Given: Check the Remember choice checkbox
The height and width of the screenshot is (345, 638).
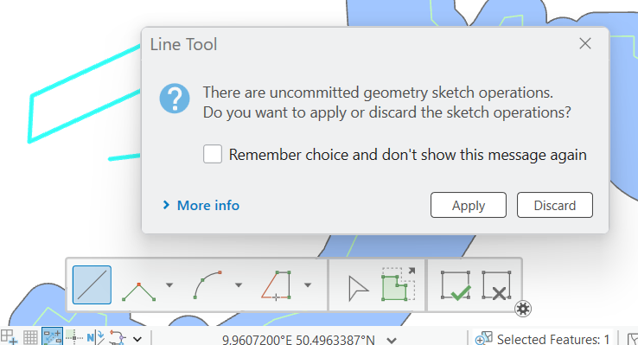Looking at the screenshot, I should click(213, 154).
